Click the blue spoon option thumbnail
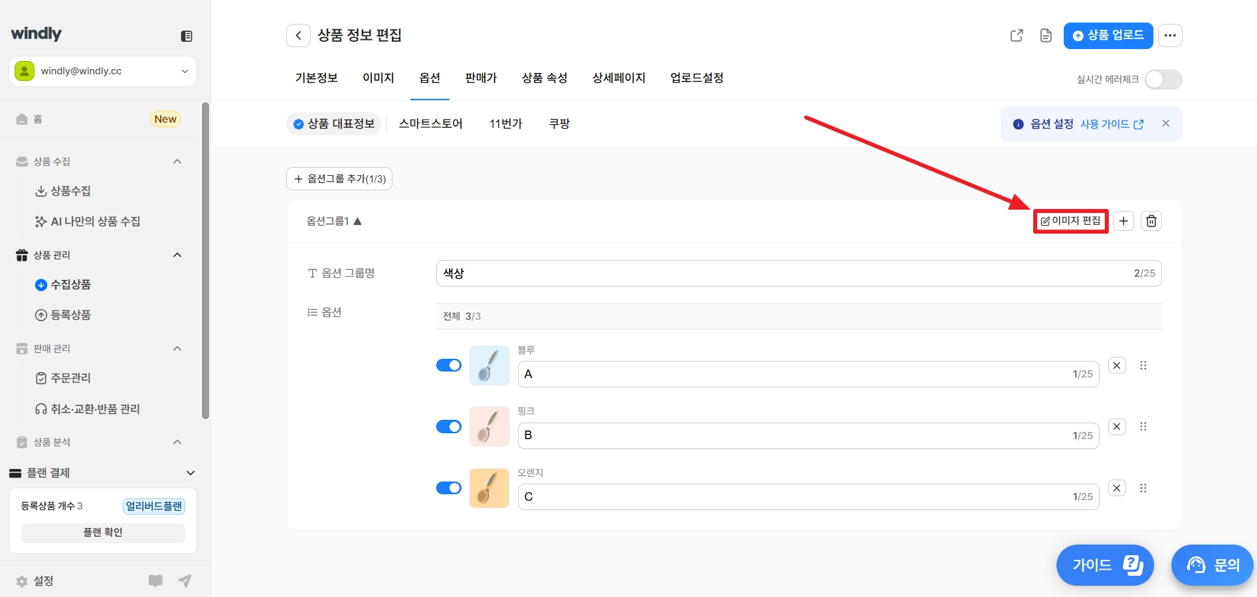 pos(489,365)
